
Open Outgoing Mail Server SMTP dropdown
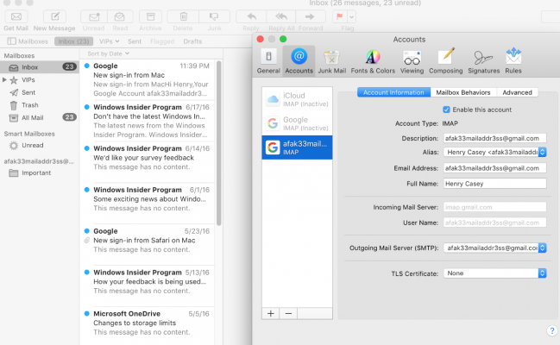(x=495, y=248)
